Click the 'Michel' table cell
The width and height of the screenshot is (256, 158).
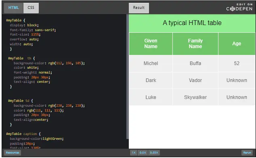[151, 63]
